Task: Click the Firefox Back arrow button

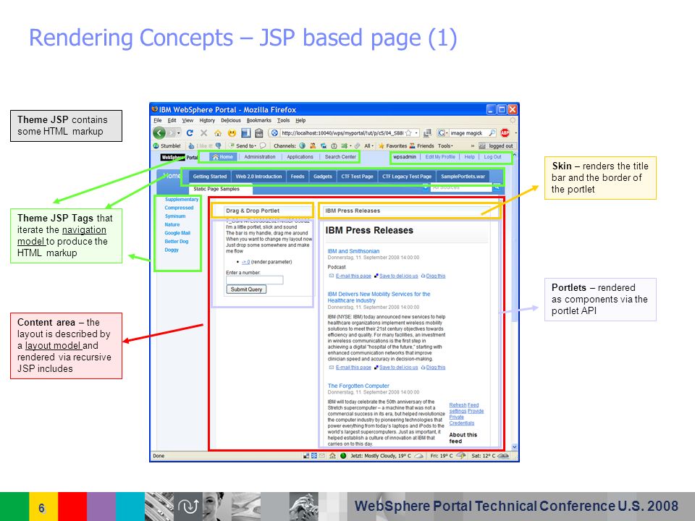Action: click(159, 133)
